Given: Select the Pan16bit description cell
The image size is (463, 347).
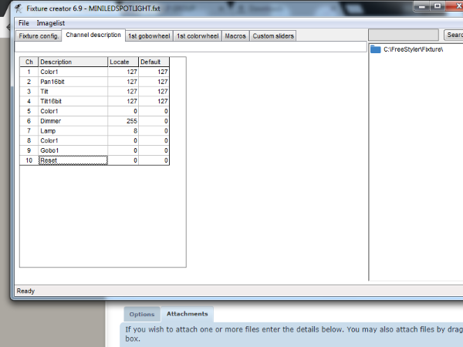Looking at the screenshot, I should 73,81.
